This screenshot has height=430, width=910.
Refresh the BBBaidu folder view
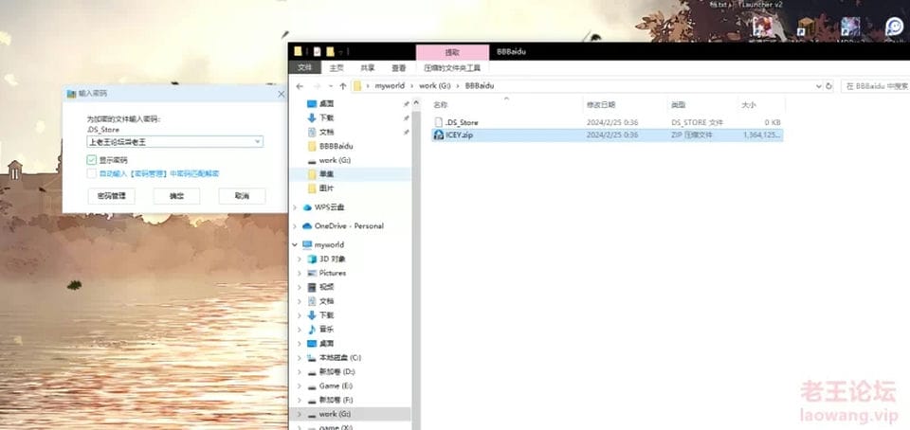tap(828, 86)
